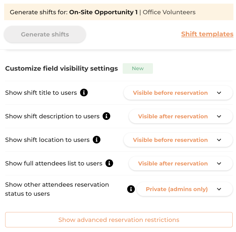Click info icon beside shift title setting
The image size is (236, 232).
tap(84, 92)
